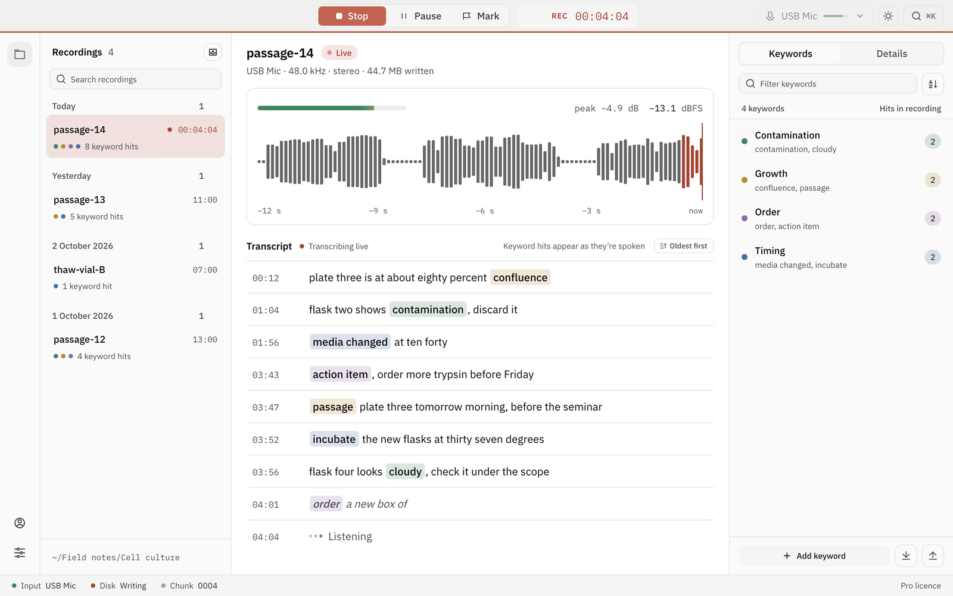Click the passage keyword highlight at 03:47

coord(333,407)
